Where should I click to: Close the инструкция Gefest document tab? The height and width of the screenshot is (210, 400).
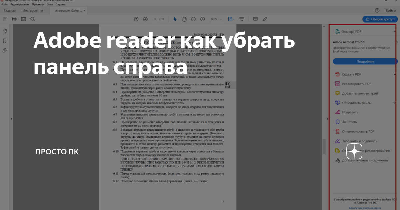point(85,11)
